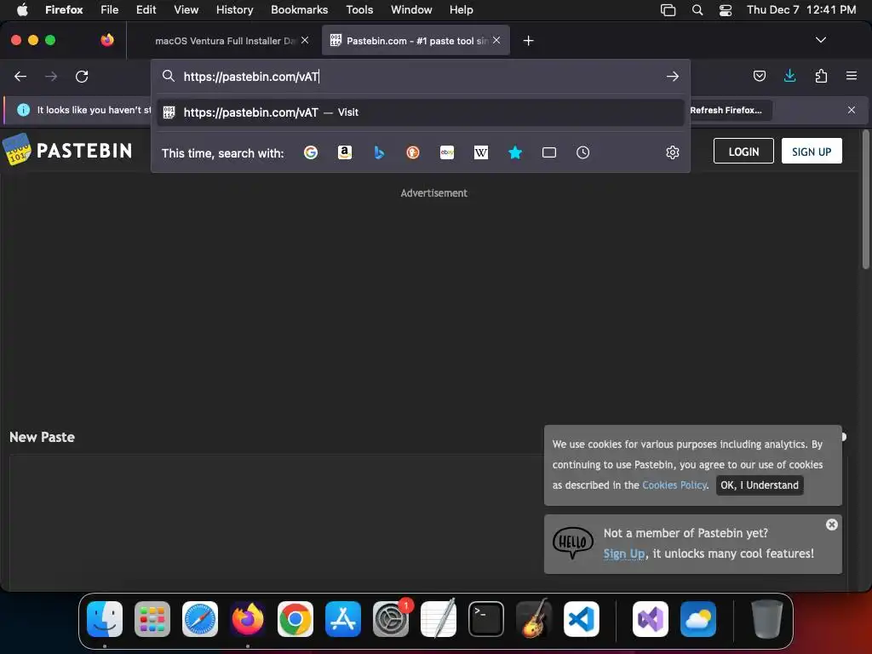Search this time with eBay

coord(447,152)
